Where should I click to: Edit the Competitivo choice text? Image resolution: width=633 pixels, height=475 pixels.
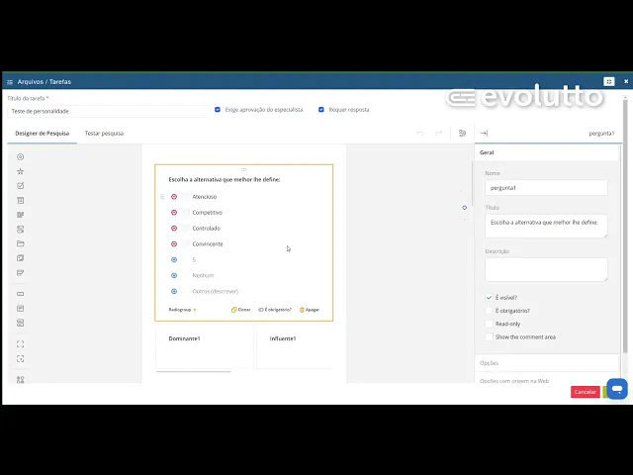pos(207,213)
